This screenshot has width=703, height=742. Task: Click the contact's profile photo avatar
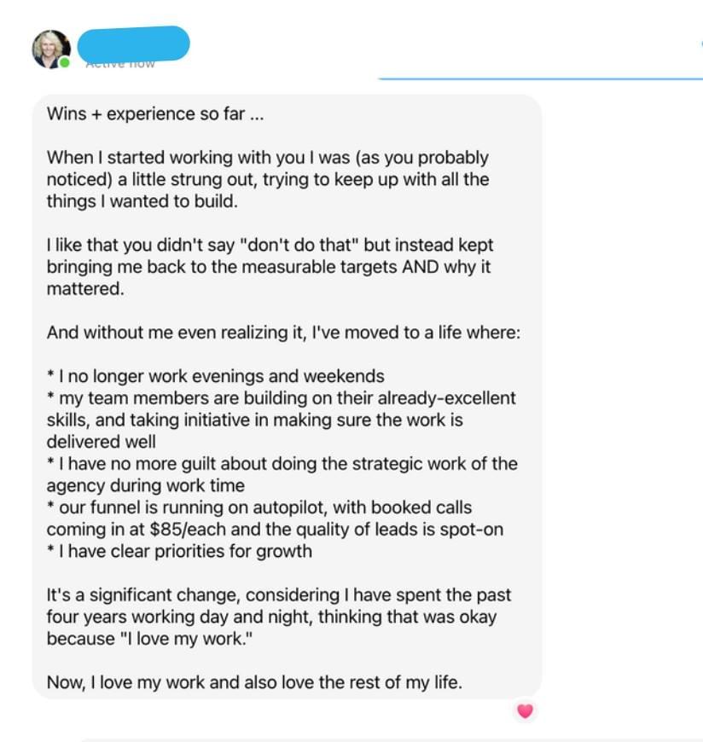pos(50,49)
